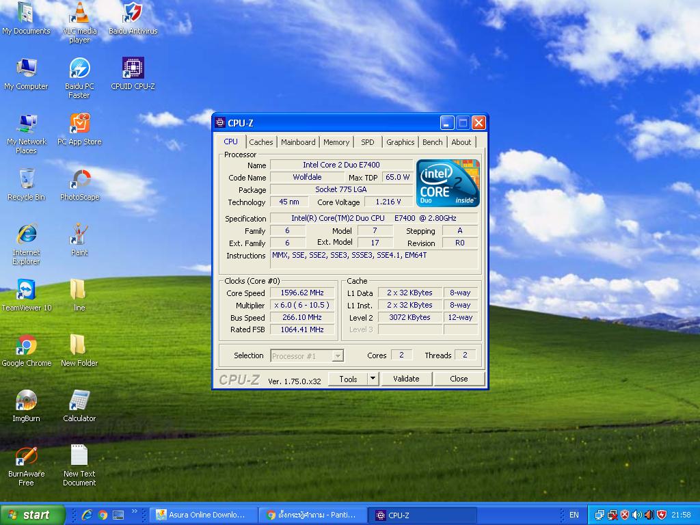This screenshot has width=700, height=525.
Task: Switch to Asura Online Download taskbar item
Action: [x=204, y=515]
